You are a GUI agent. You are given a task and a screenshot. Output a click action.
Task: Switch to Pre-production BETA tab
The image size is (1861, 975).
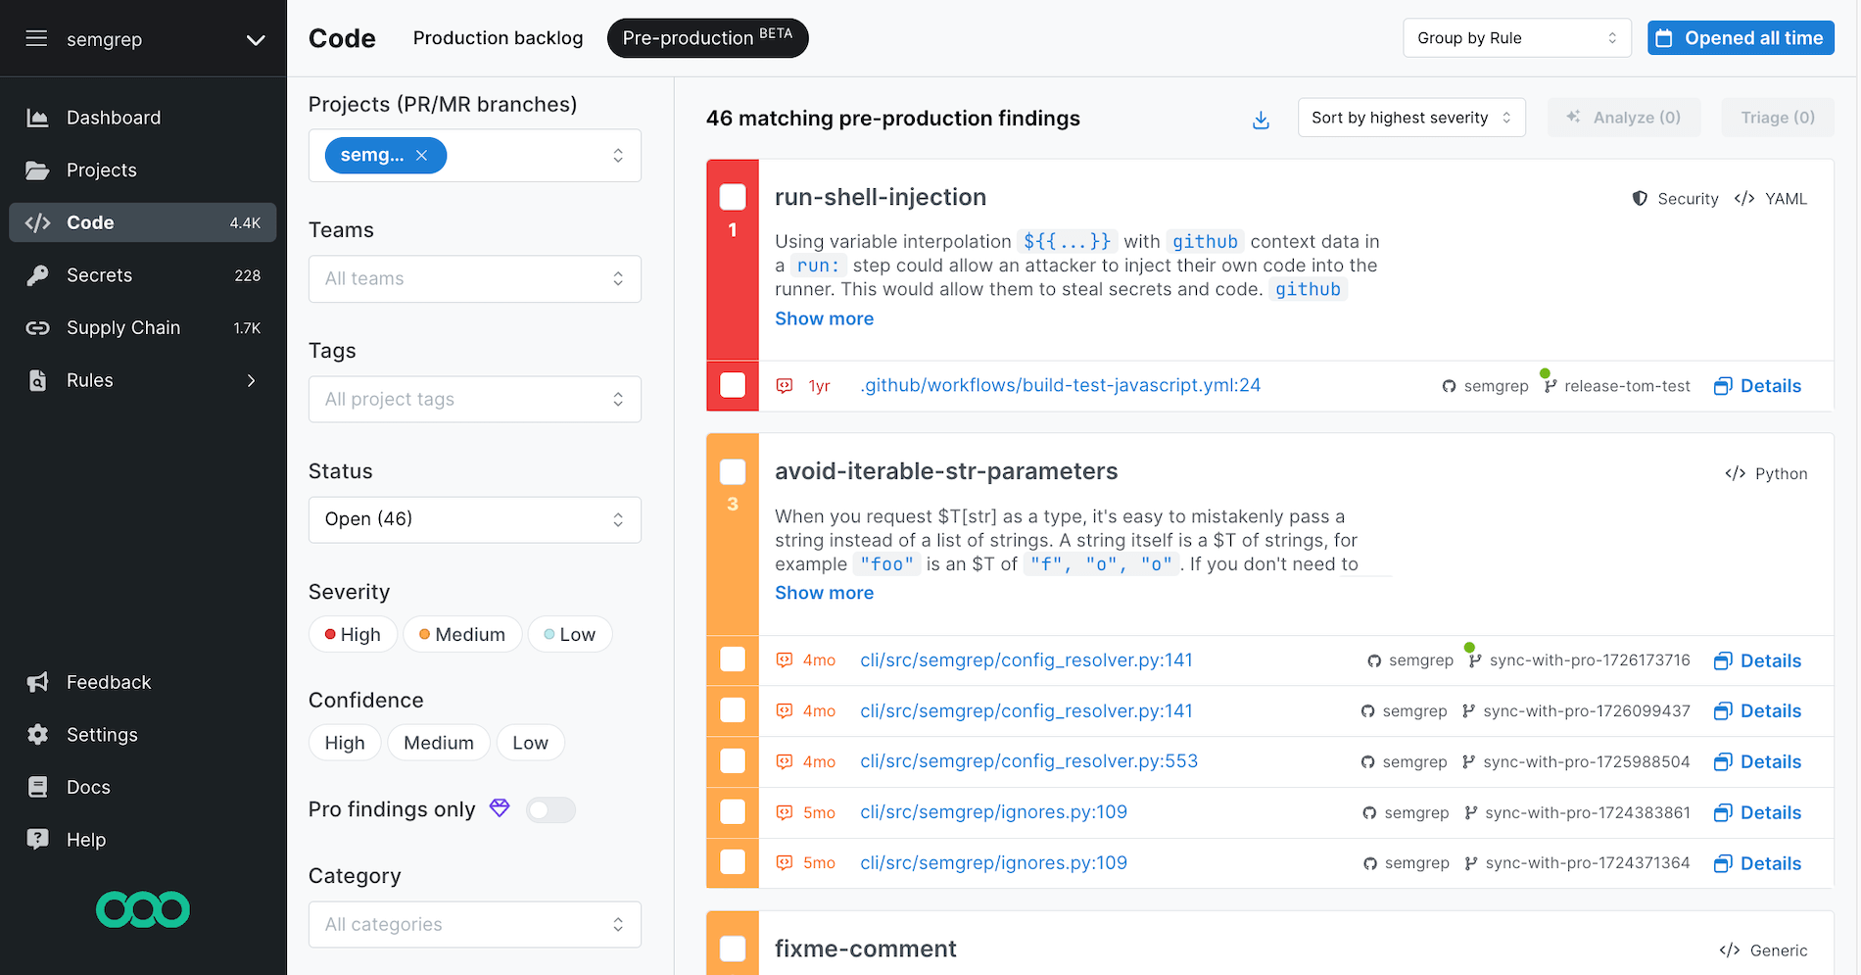click(x=707, y=38)
